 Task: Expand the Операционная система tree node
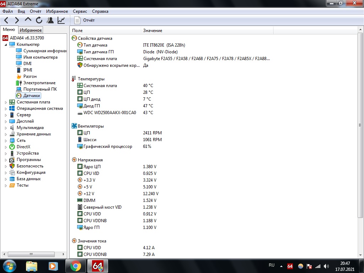click(6, 109)
